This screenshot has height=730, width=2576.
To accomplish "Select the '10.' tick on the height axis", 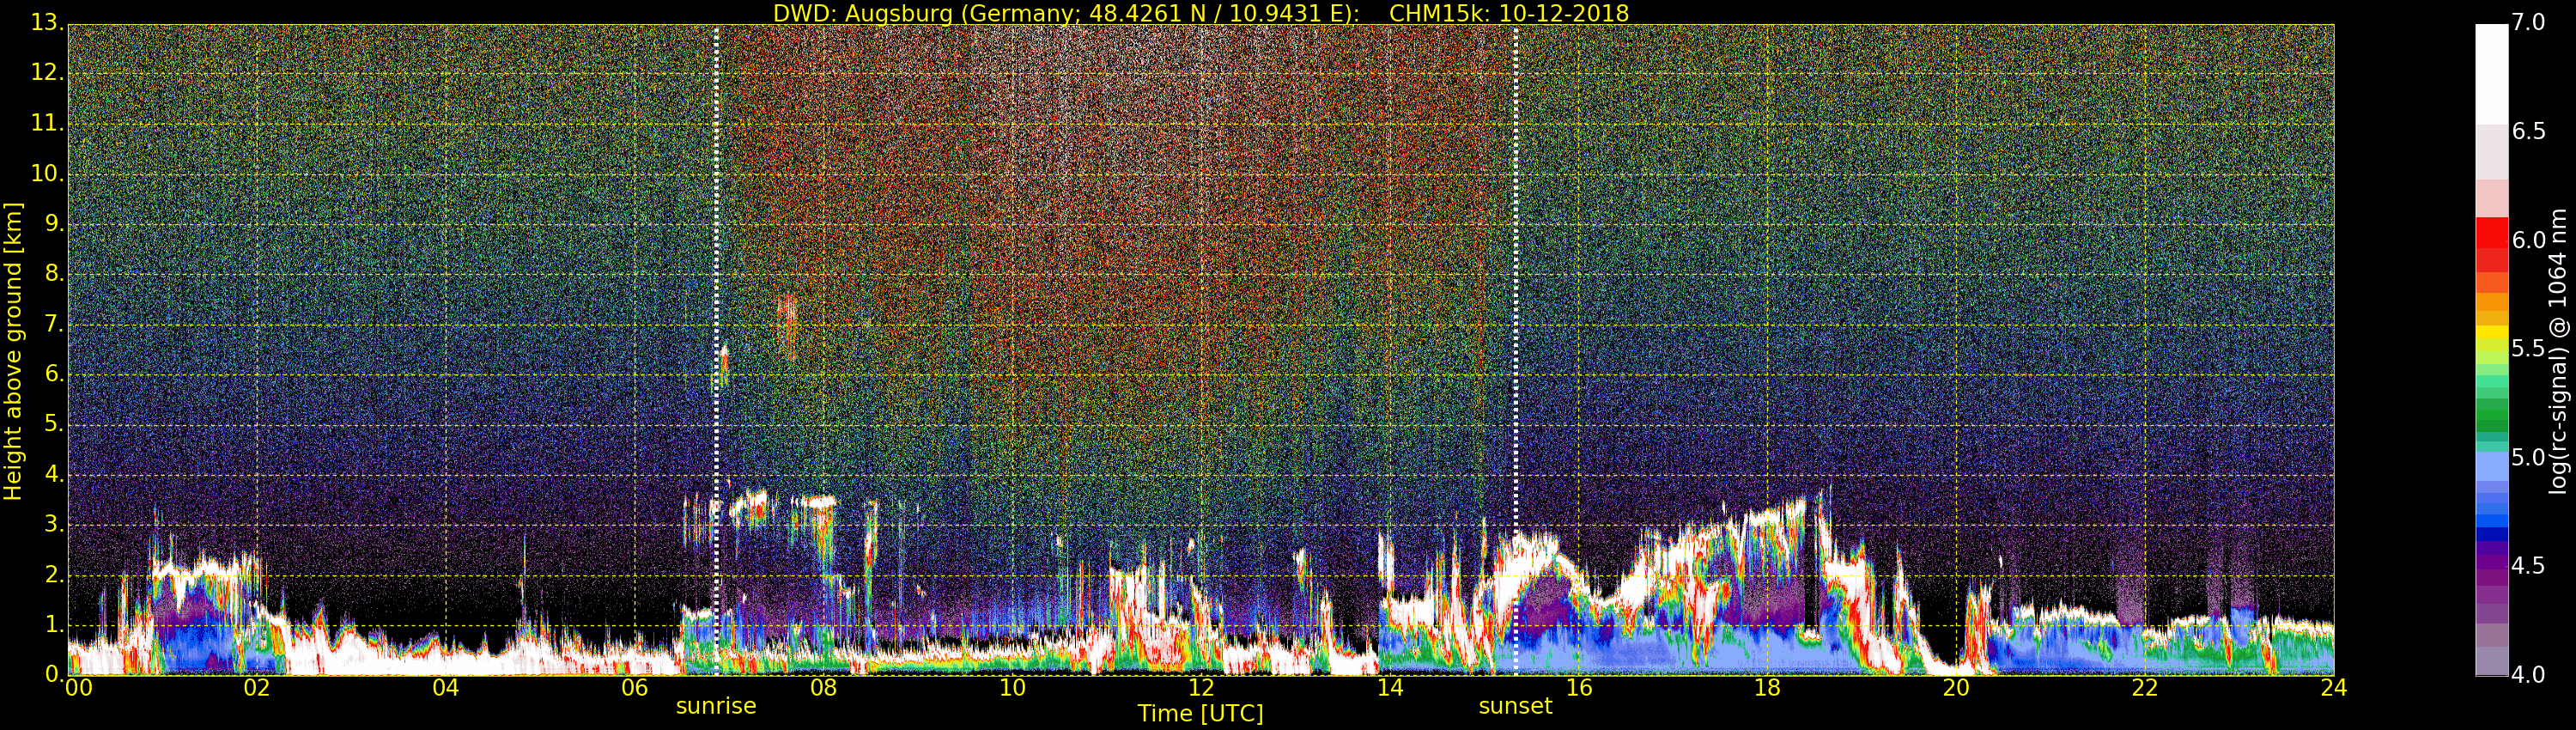I will pyautogui.click(x=47, y=173).
